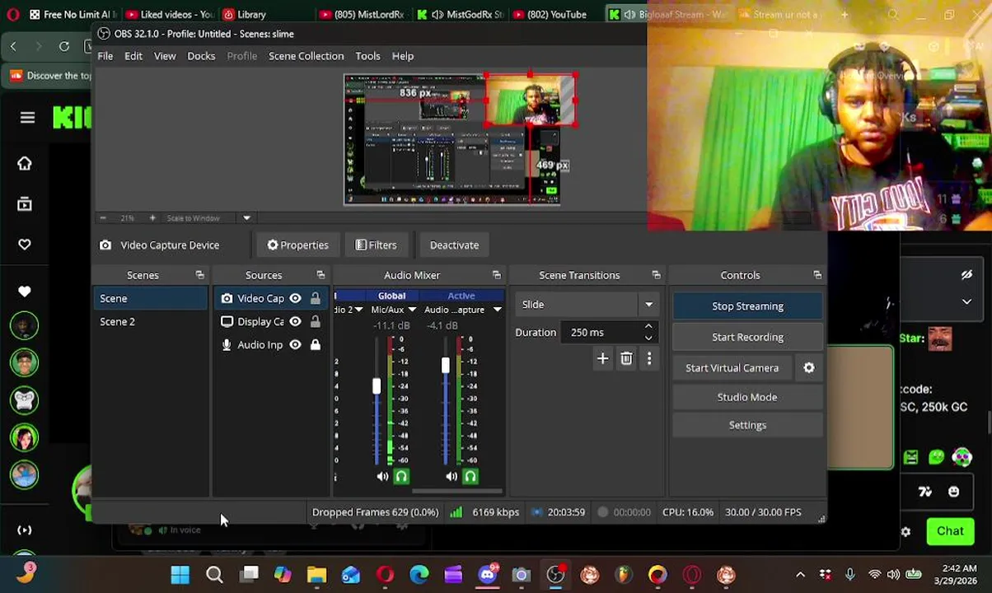
Task: Toggle visibility of Video Capture source
Action: coord(295,298)
